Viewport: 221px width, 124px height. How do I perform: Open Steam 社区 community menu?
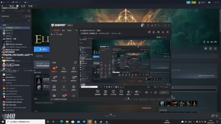pyautogui.click(x=23, y=6)
